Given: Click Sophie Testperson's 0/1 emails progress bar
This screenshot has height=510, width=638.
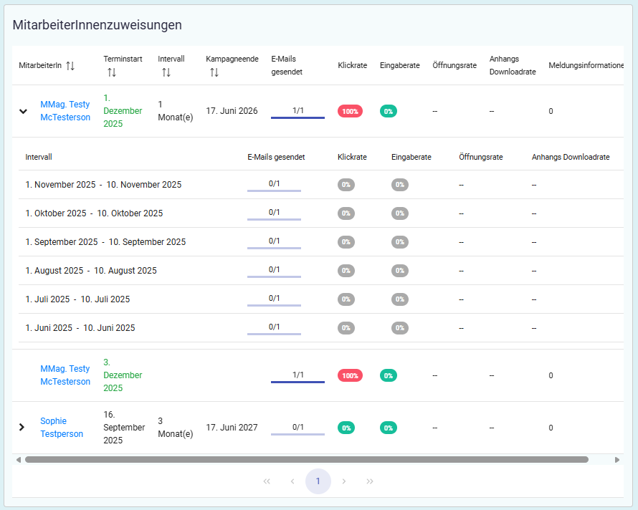Looking at the screenshot, I should click(297, 433).
